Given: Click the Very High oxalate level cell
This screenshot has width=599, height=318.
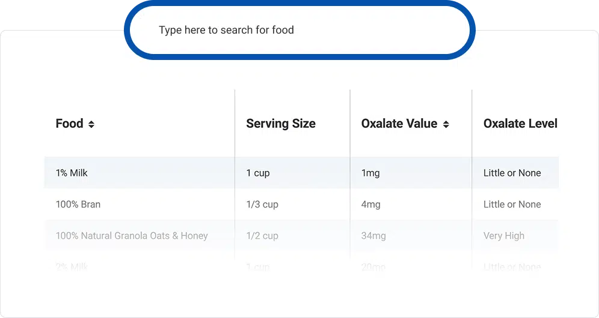Looking at the screenshot, I should 504,236.
